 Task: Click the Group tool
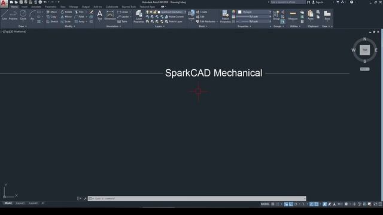(276, 15)
